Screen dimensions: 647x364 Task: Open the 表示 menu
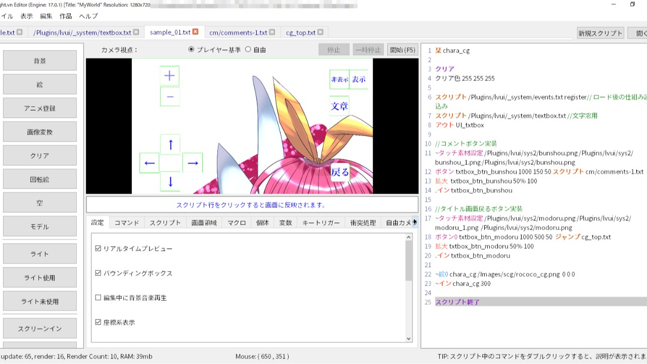click(x=27, y=16)
